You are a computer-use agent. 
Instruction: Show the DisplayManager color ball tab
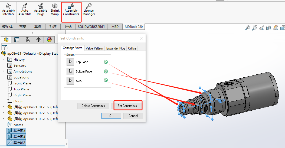click(x=49, y=40)
